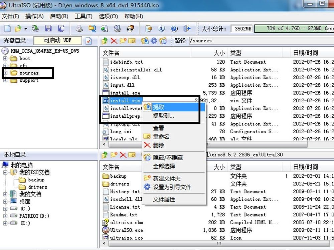Click New Folder icon in the disc directory toolbar
Viewport: 334px width, 250px height.
tap(123, 41)
